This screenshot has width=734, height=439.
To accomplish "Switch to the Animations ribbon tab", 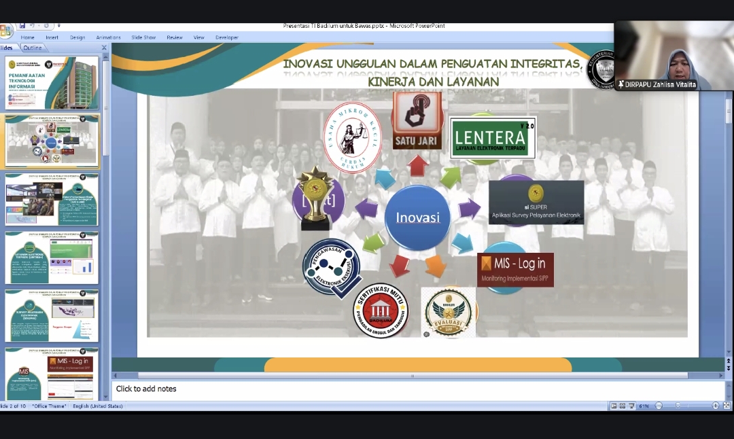I will pos(109,37).
